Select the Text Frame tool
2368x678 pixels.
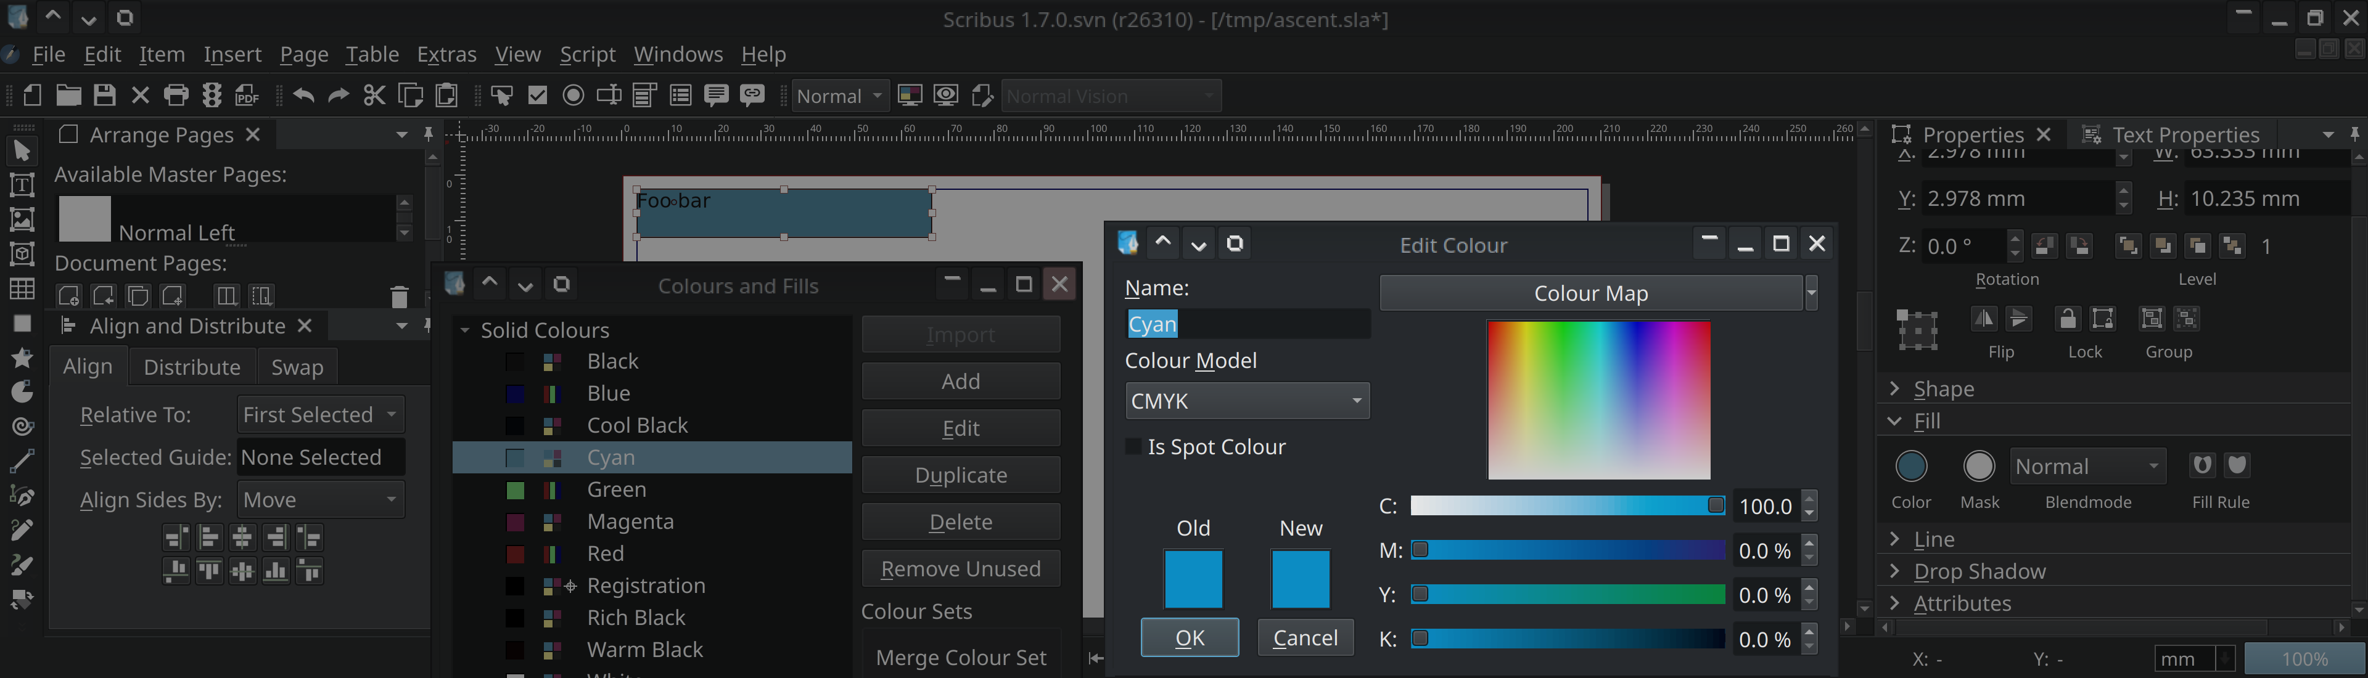coord(22,185)
